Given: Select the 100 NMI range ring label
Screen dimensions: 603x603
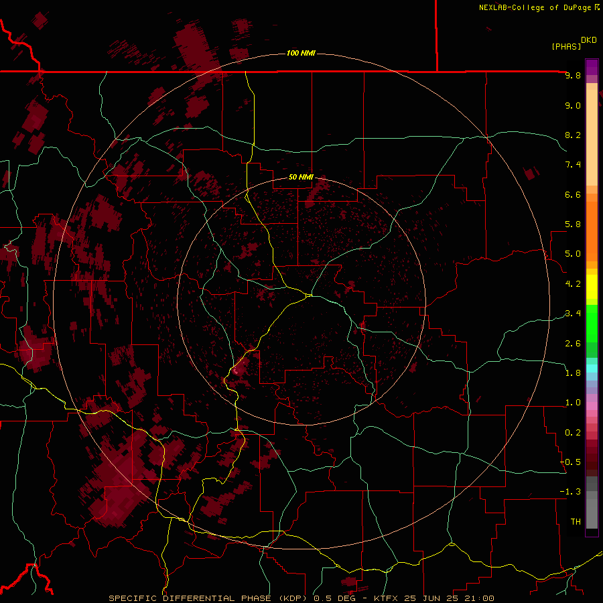Looking at the screenshot, I should point(301,53).
